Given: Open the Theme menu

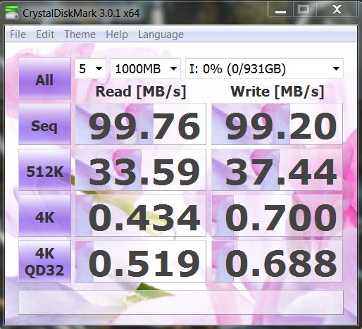Looking at the screenshot, I should [80, 35].
